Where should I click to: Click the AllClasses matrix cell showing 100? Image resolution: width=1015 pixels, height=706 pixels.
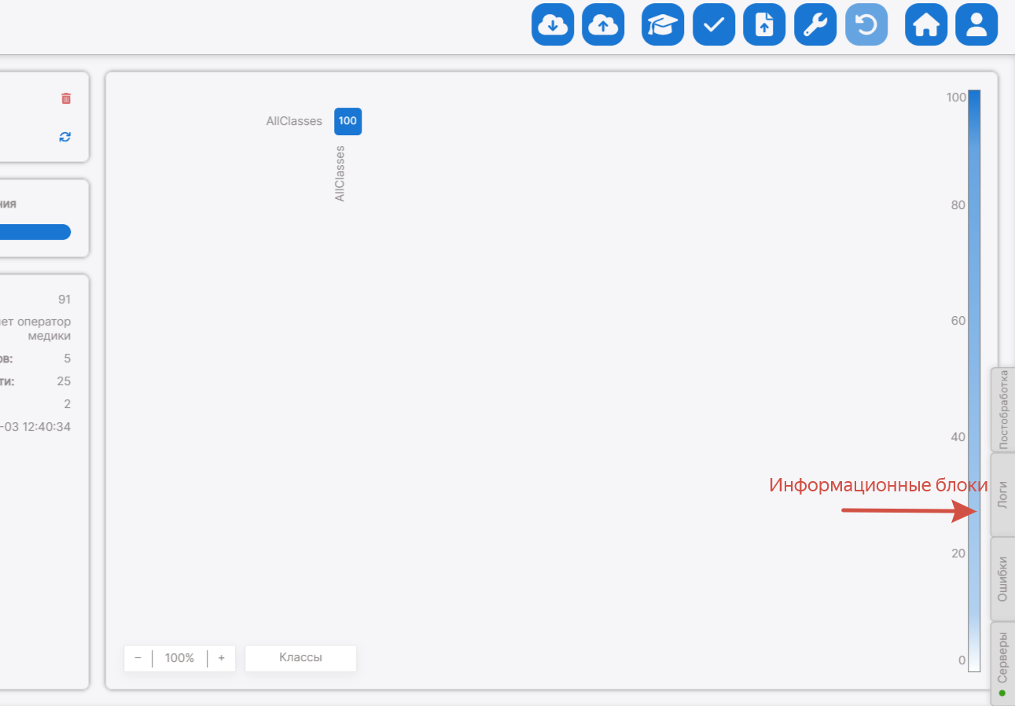pos(348,121)
